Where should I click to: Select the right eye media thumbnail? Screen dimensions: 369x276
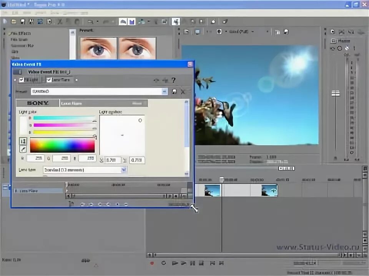tap(138, 48)
